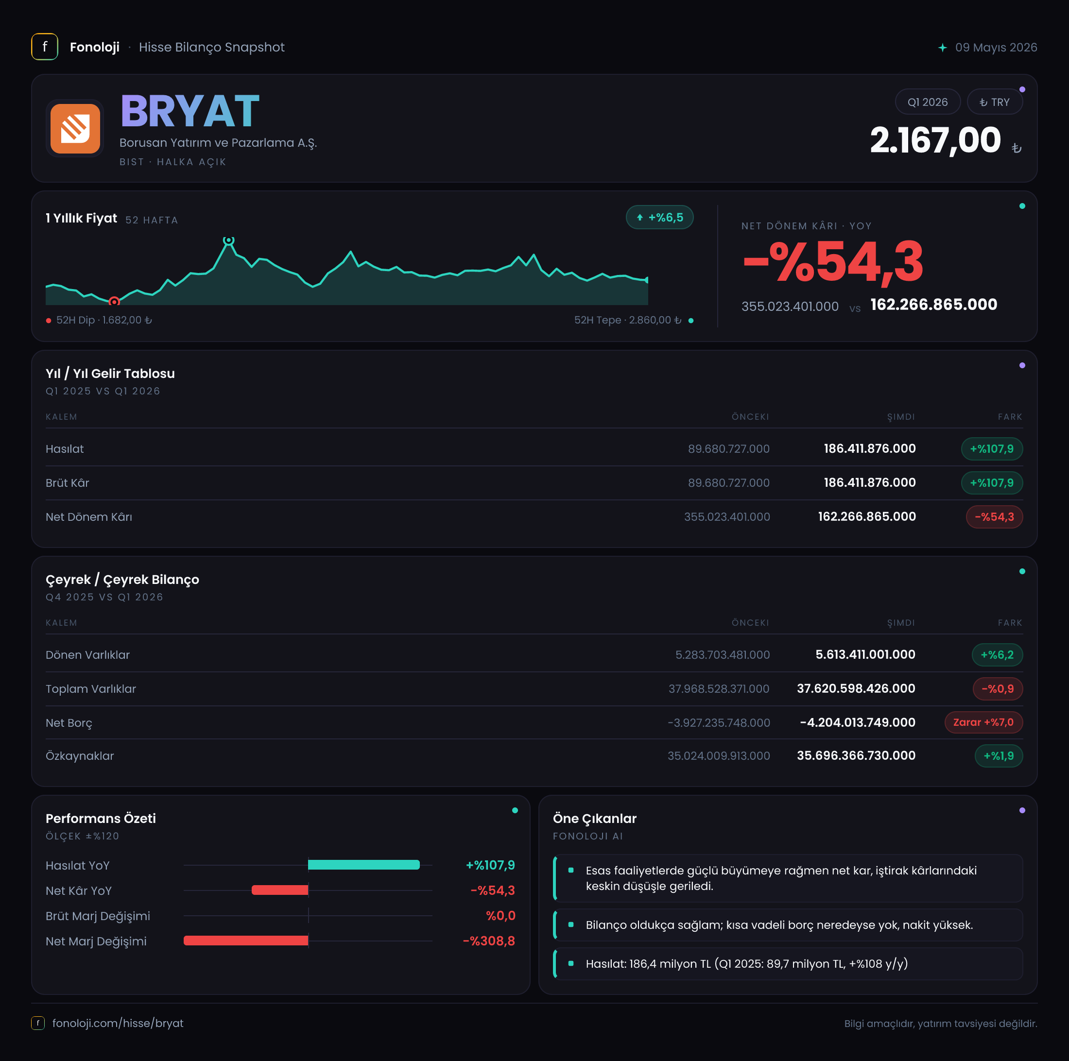This screenshot has width=1069, height=1061.
Task: Click the Hasılat YoY green bar
Action: click(363, 865)
